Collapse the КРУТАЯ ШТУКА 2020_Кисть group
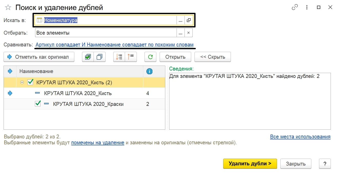The image size is (338, 173). coord(22,83)
